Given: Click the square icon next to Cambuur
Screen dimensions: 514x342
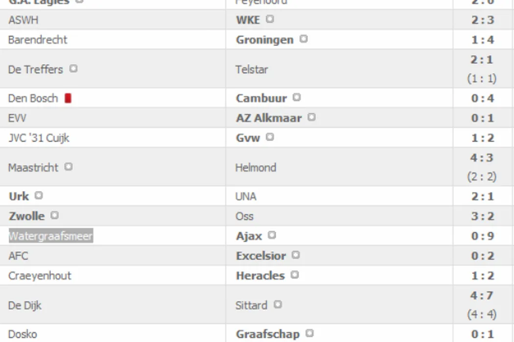Looking at the screenshot, I should [x=297, y=98].
